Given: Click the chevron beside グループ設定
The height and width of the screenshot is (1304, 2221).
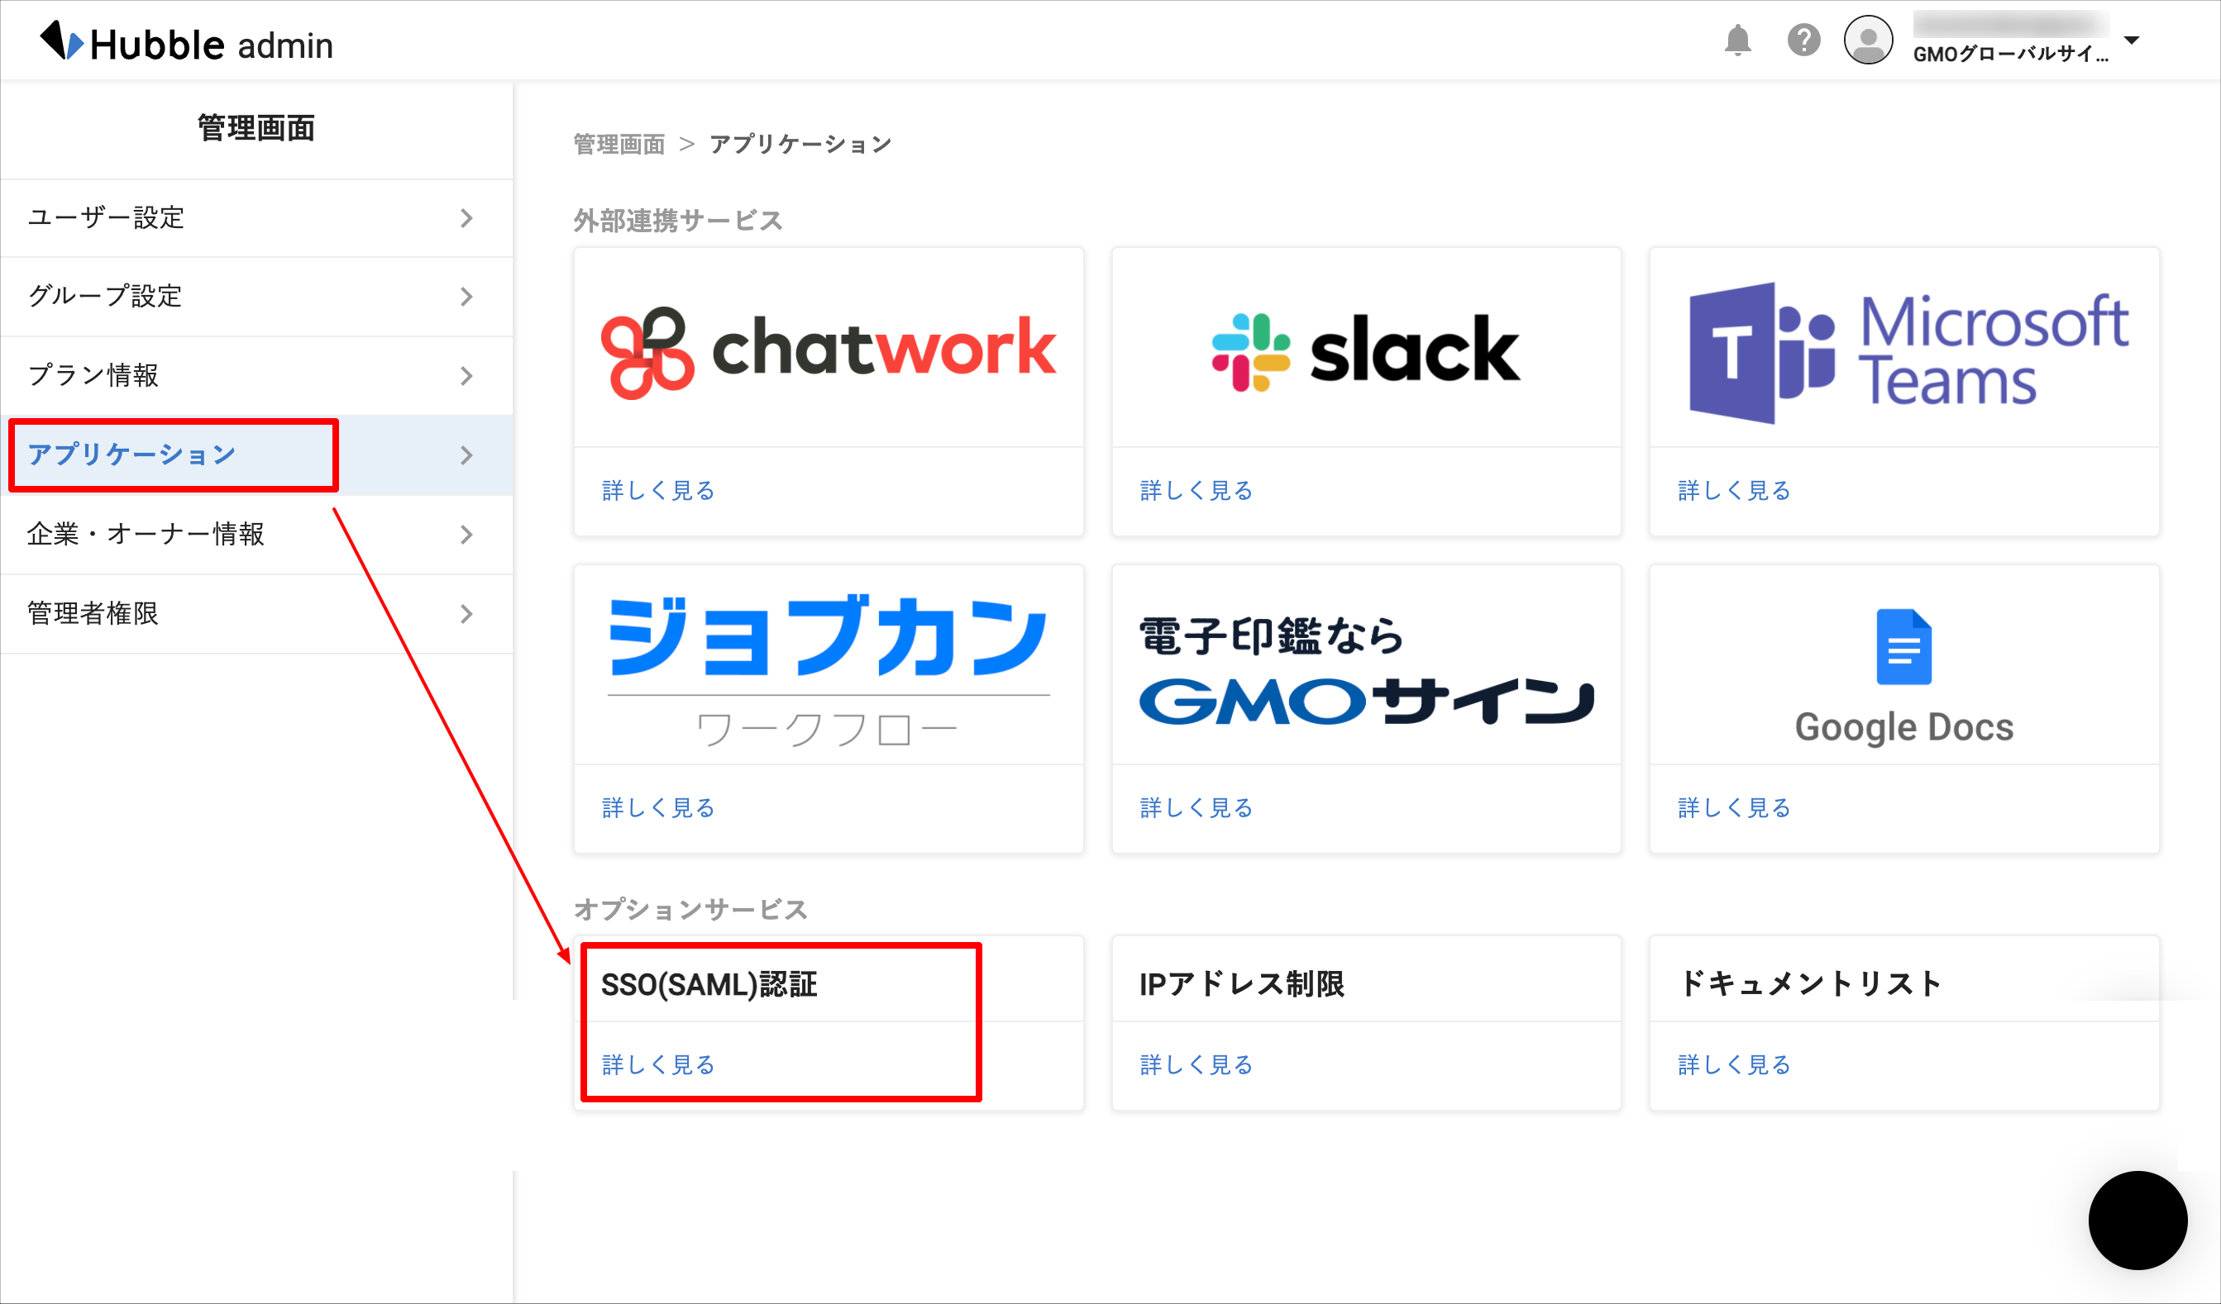Looking at the screenshot, I should point(467,296).
